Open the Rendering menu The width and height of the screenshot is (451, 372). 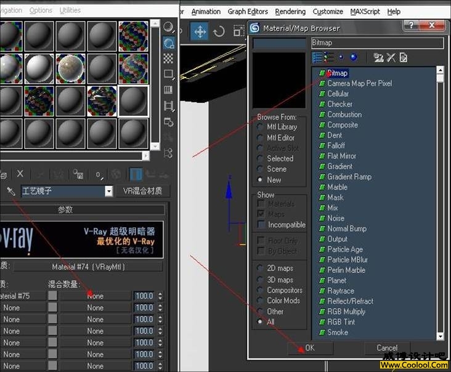tap(290, 12)
